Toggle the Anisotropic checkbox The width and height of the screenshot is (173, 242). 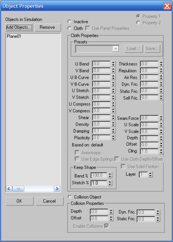click(x=77, y=153)
